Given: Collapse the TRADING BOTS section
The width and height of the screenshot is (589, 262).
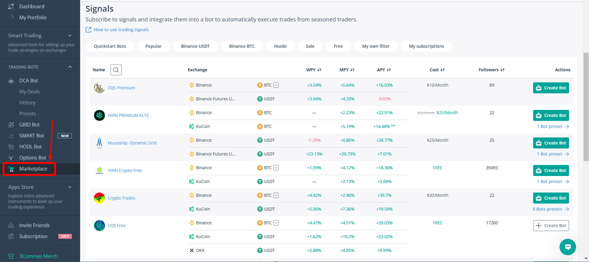Looking at the screenshot, I should pos(70,67).
